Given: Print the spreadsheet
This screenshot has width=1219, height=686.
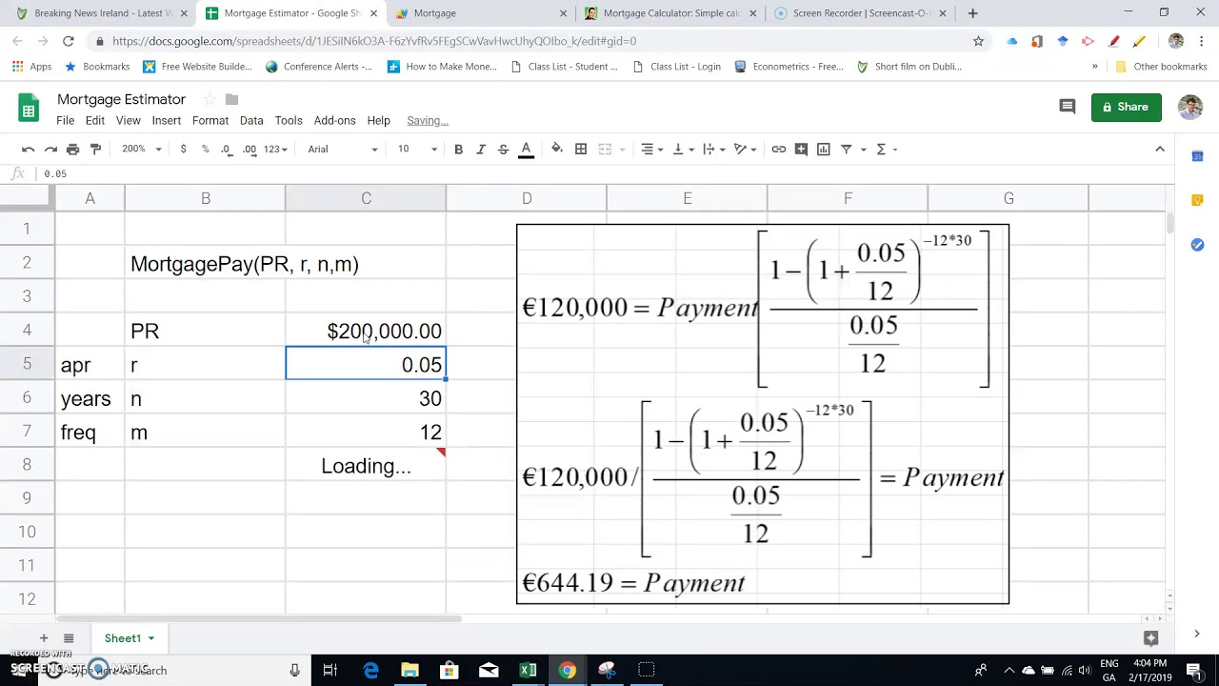Looking at the screenshot, I should (73, 149).
